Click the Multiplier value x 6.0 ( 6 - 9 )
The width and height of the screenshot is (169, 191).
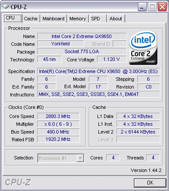coord(58,124)
